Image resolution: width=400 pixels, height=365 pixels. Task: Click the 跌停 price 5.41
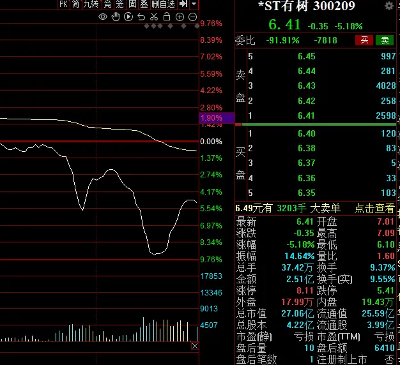pyautogui.click(x=386, y=290)
